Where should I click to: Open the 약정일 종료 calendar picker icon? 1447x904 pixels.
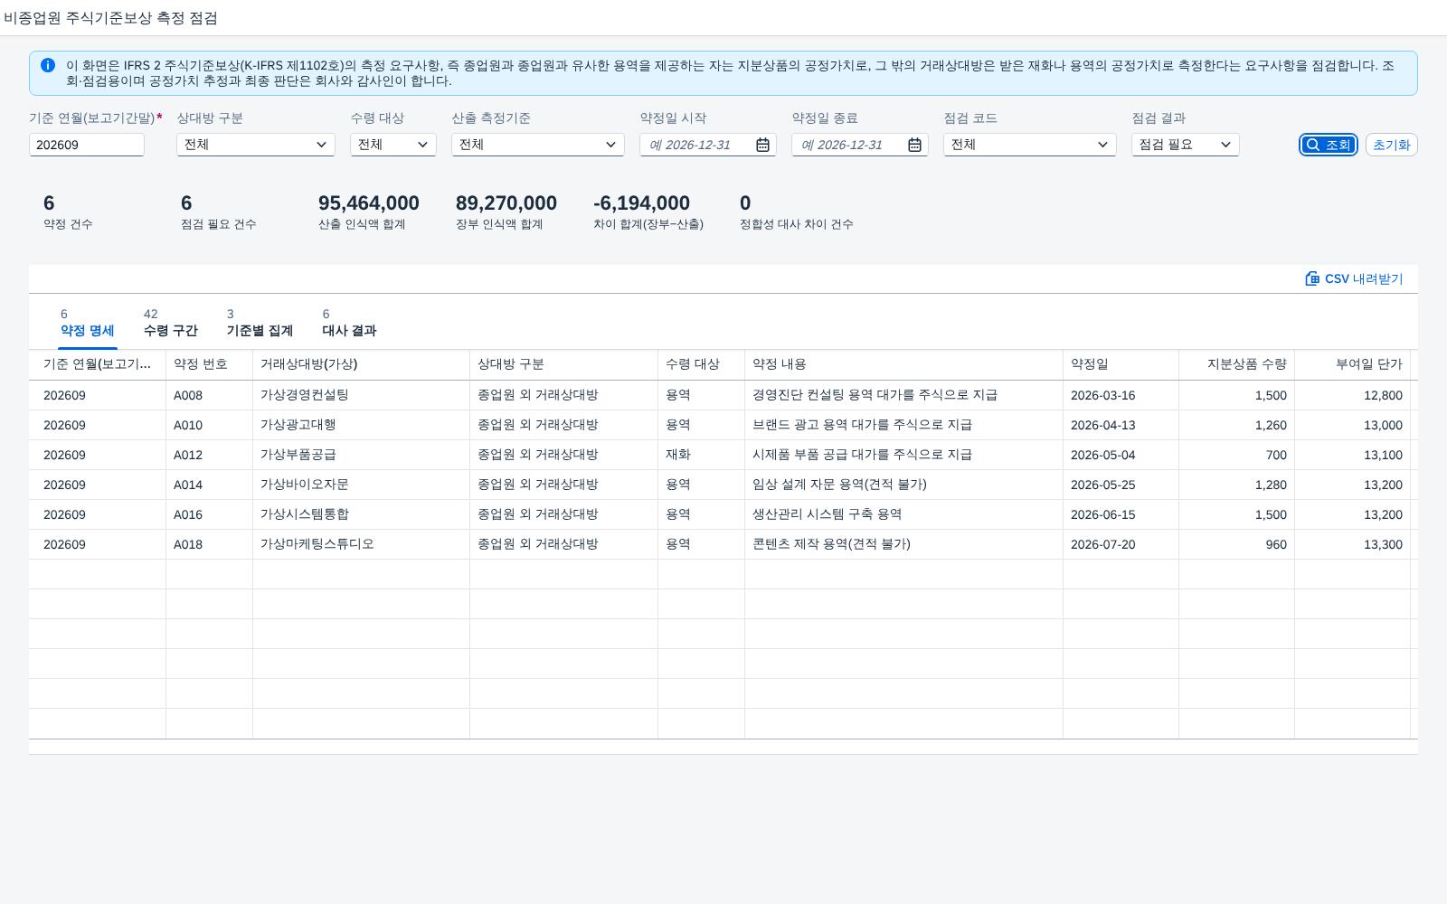(914, 145)
